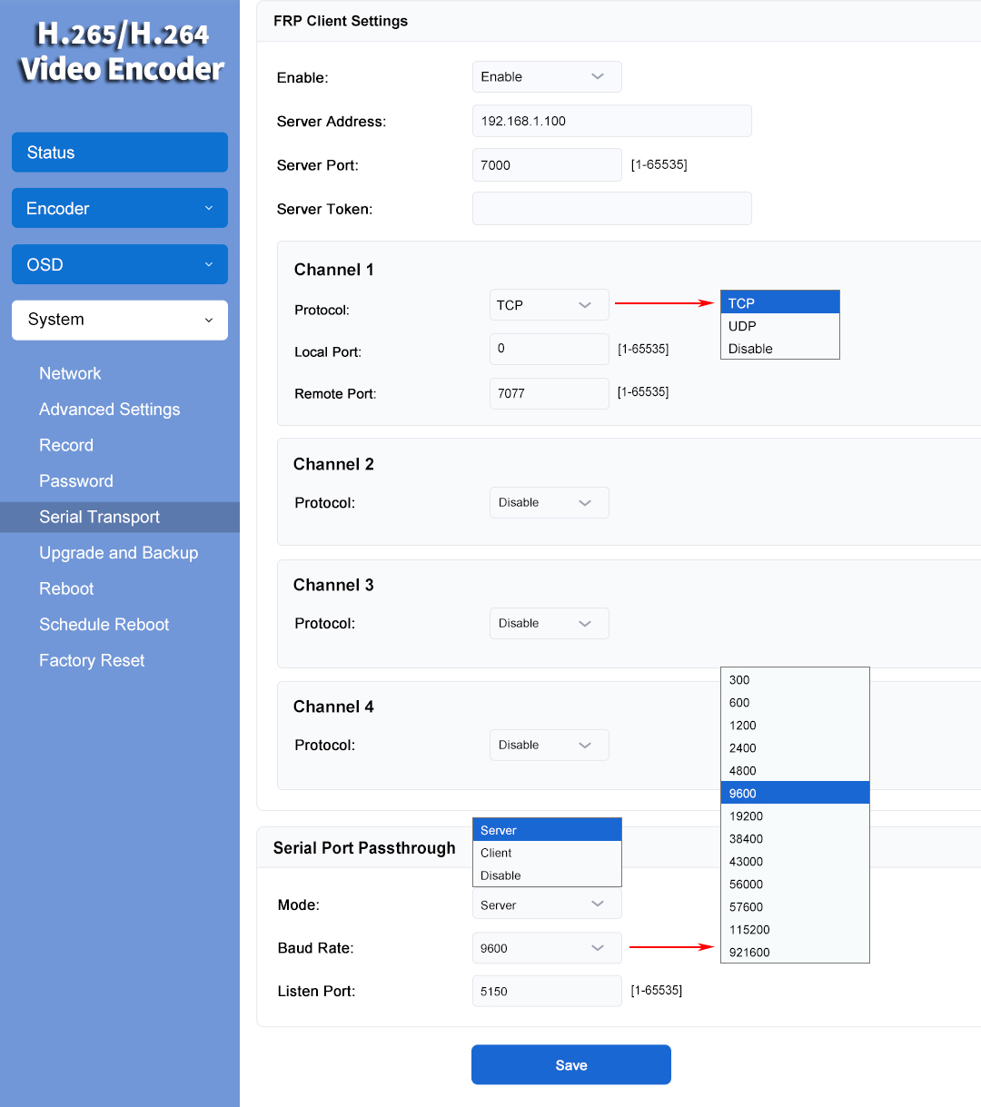
Task: Expand the Encoder menu
Action: pyautogui.click(x=120, y=208)
